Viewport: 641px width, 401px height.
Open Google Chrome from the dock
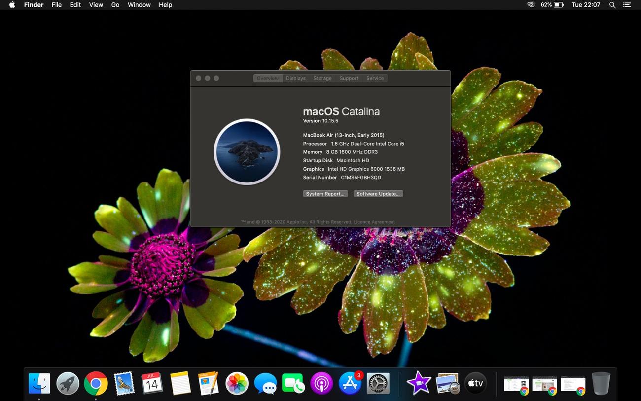[96, 383]
